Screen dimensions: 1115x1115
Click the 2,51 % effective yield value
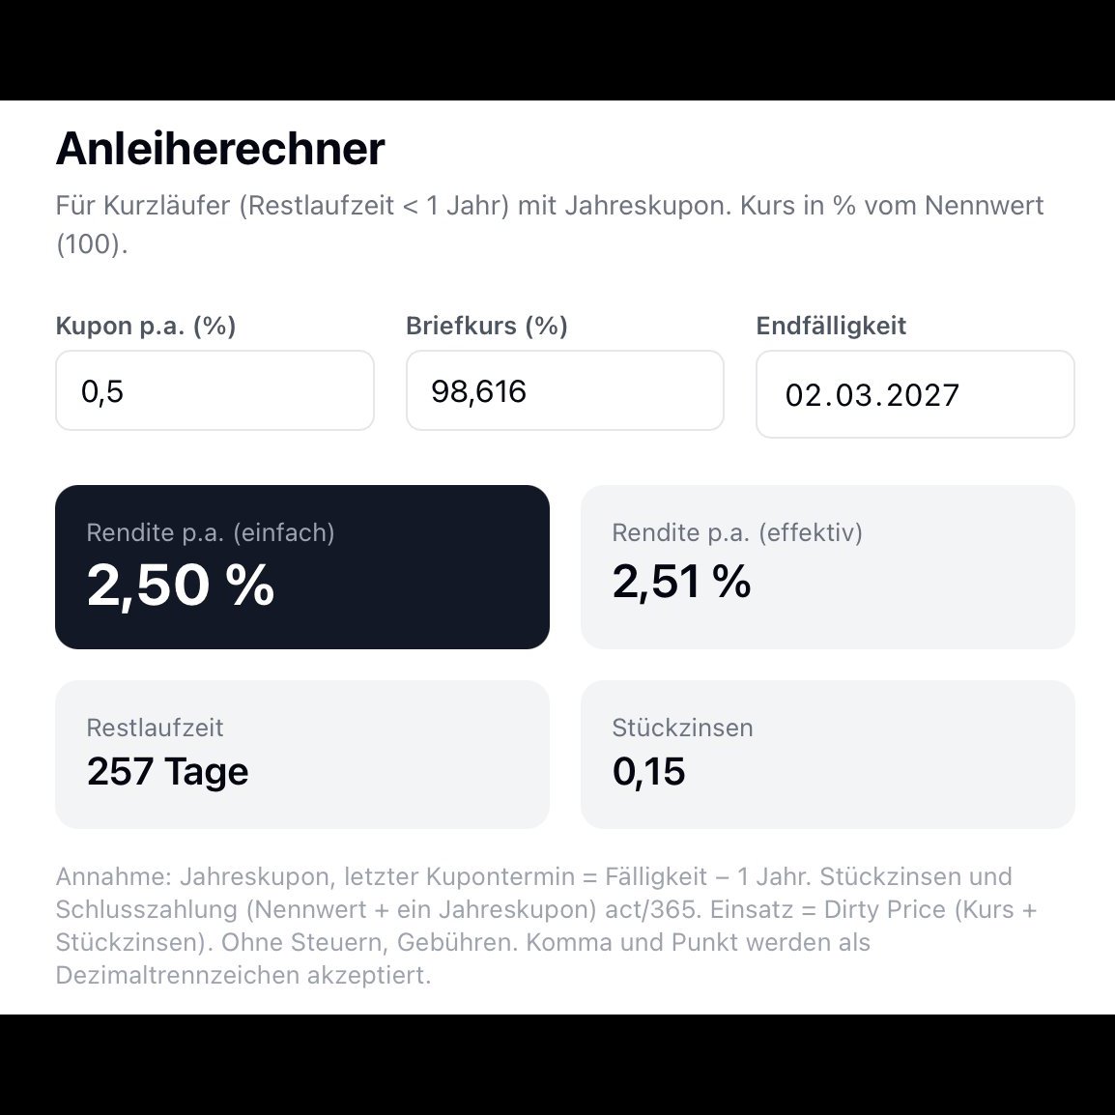681,582
